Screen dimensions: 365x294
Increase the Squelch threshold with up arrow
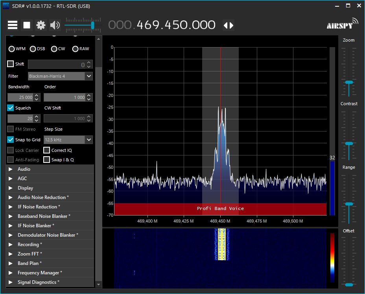coord(37,117)
